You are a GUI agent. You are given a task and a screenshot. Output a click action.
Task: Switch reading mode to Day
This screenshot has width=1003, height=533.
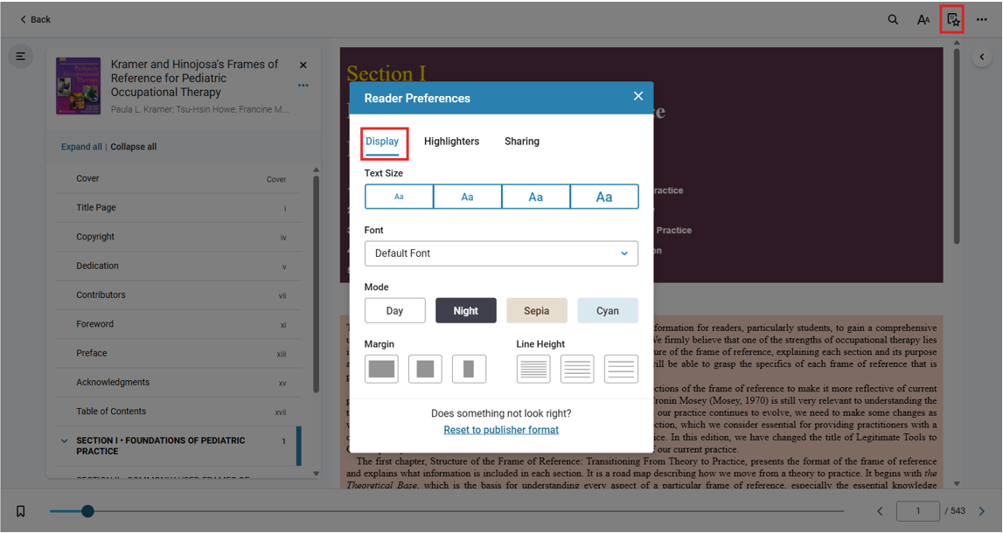click(x=394, y=310)
